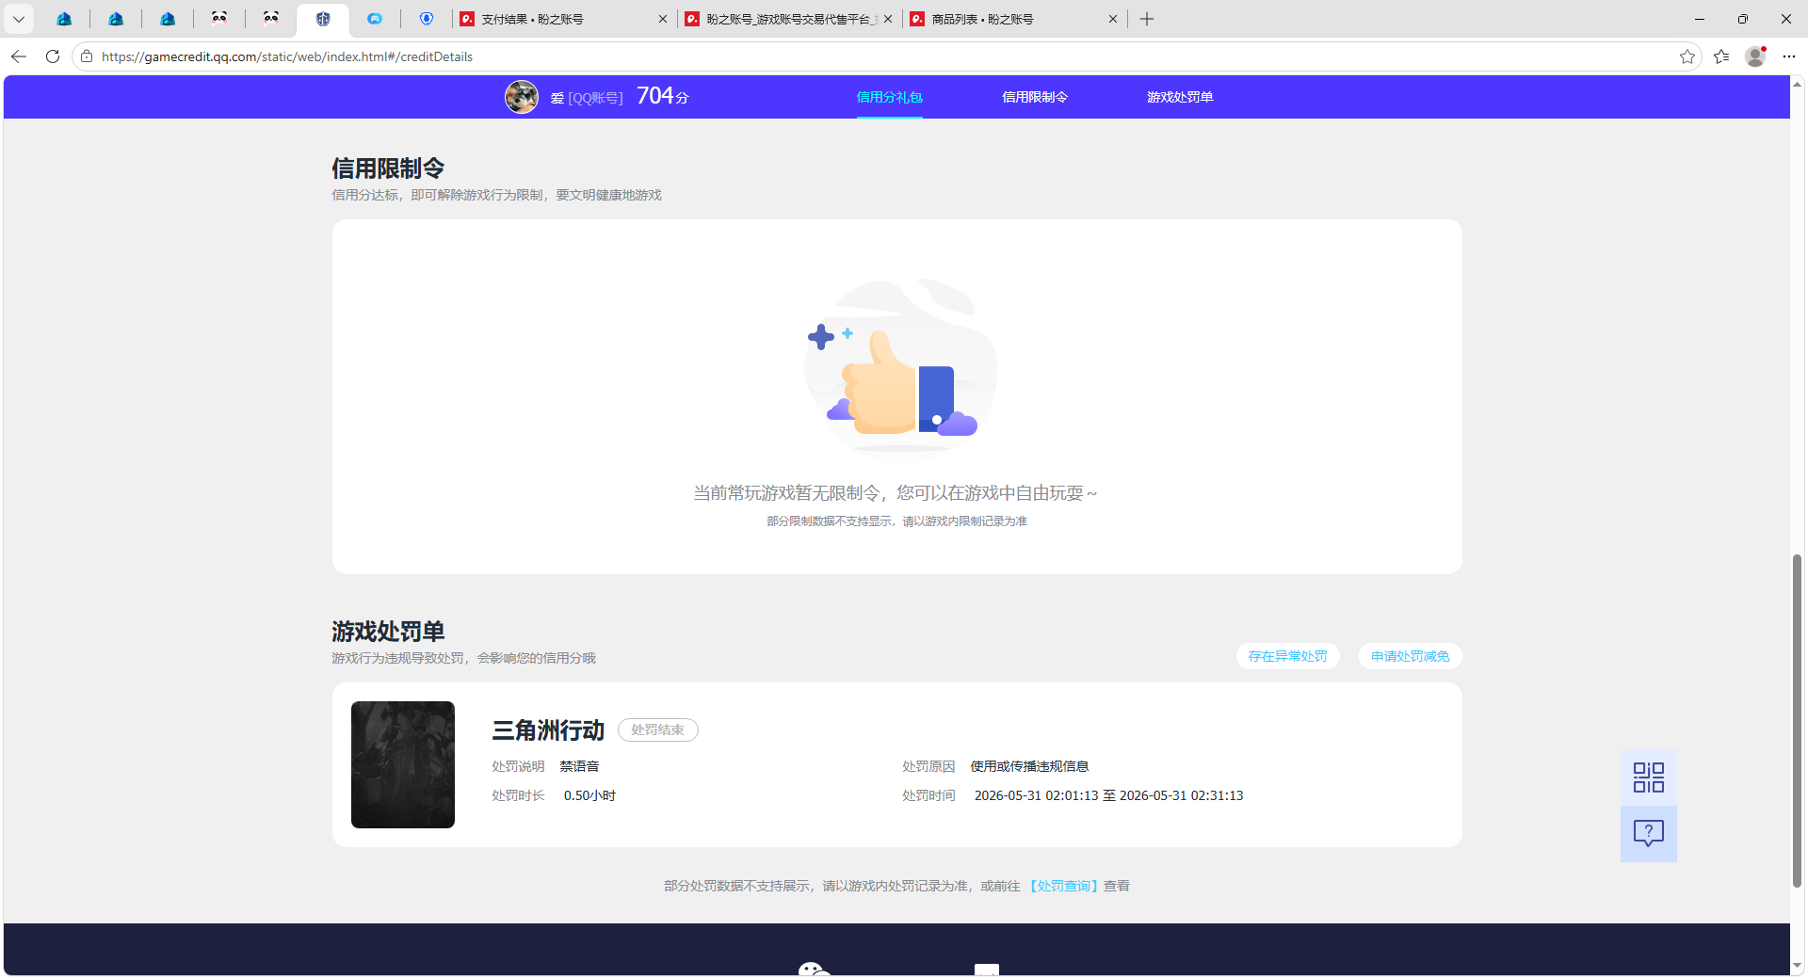Switch to 盼之账号_游戏账号交易代售平台 tab
This screenshot has width=1808, height=978.
pyautogui.click(x=789, y=19)
